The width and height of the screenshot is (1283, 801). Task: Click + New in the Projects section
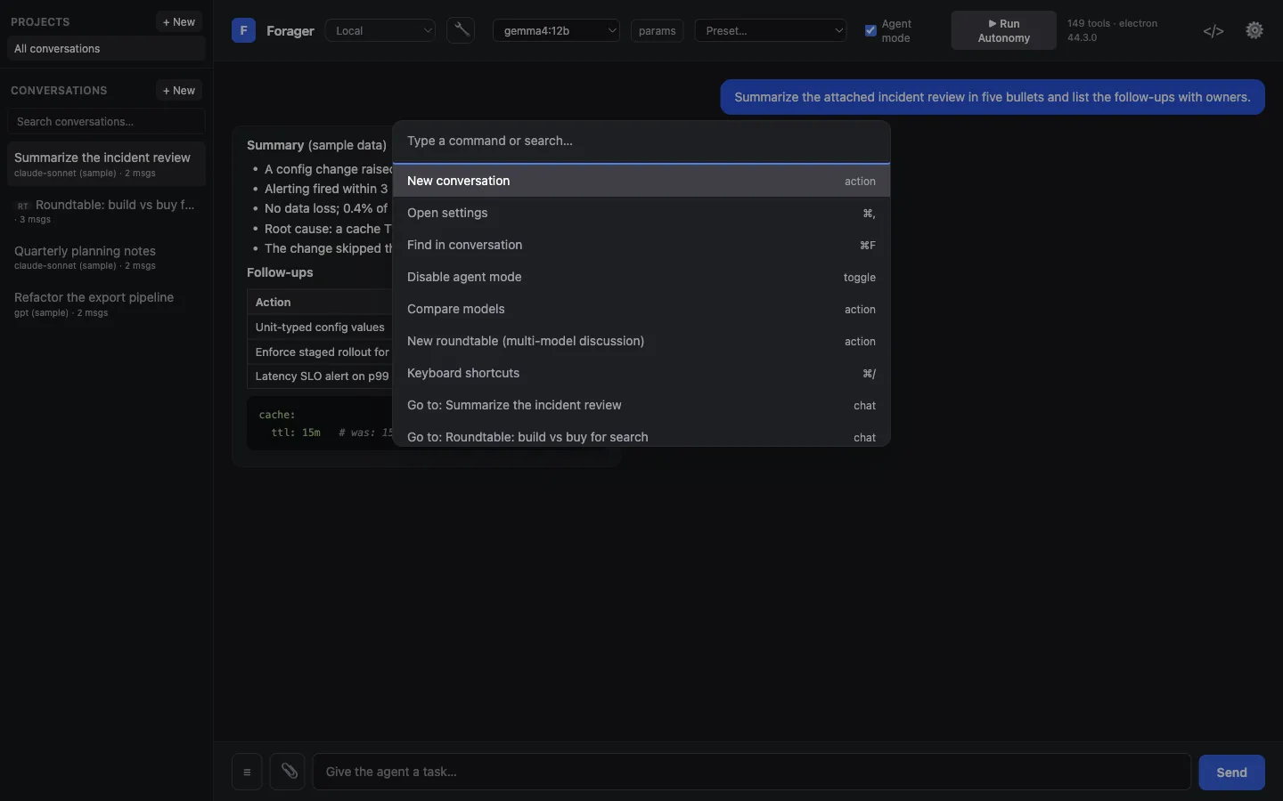pyautogui.click(x=179, y=21)
